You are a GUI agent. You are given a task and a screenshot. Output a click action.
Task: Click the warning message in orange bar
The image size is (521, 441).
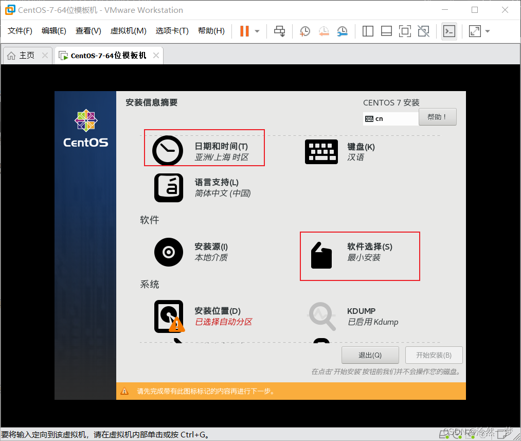point(206,391)
